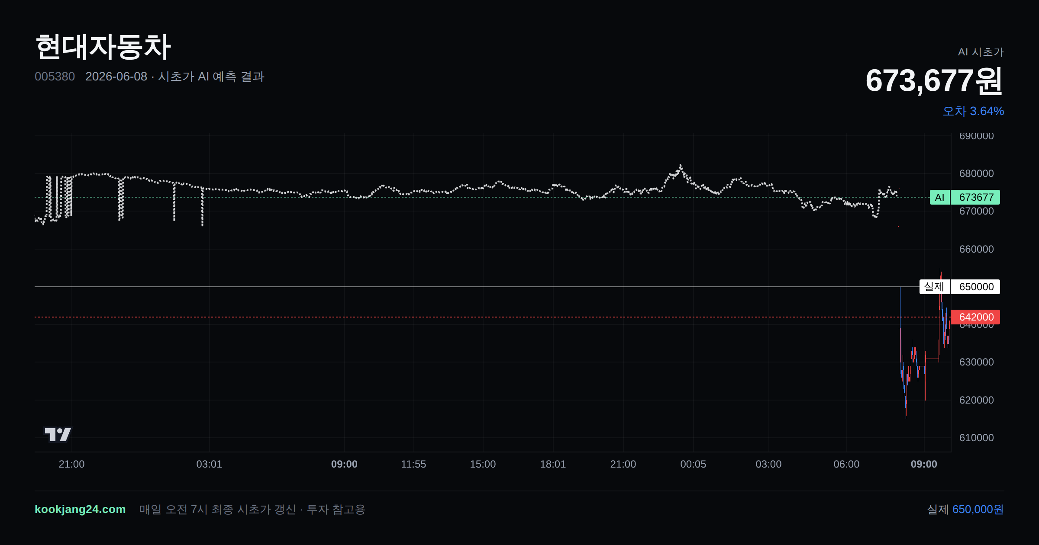Screen dimensions: 1039x545
Task: Open the kookjang24.com link
Action: pos(80,509)
